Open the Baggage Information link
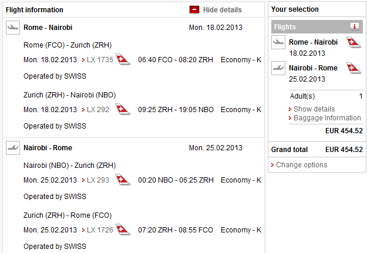Image resolution: width=367 pixels, height=253 pixels. pyautogui.click(x=327, y=118)
